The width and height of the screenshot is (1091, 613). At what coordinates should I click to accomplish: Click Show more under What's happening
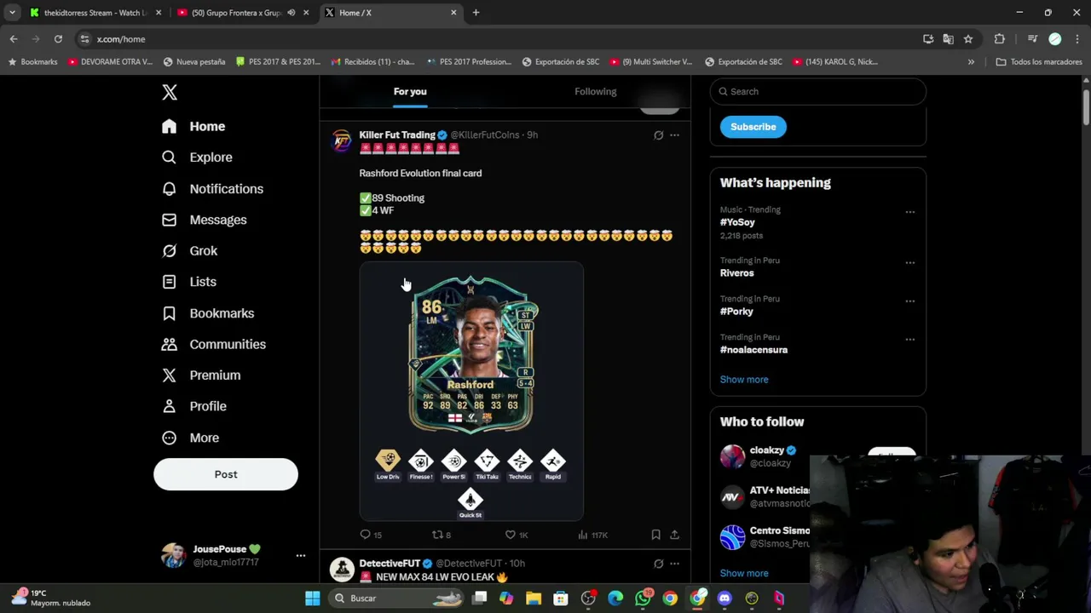[x=744, y=380]
